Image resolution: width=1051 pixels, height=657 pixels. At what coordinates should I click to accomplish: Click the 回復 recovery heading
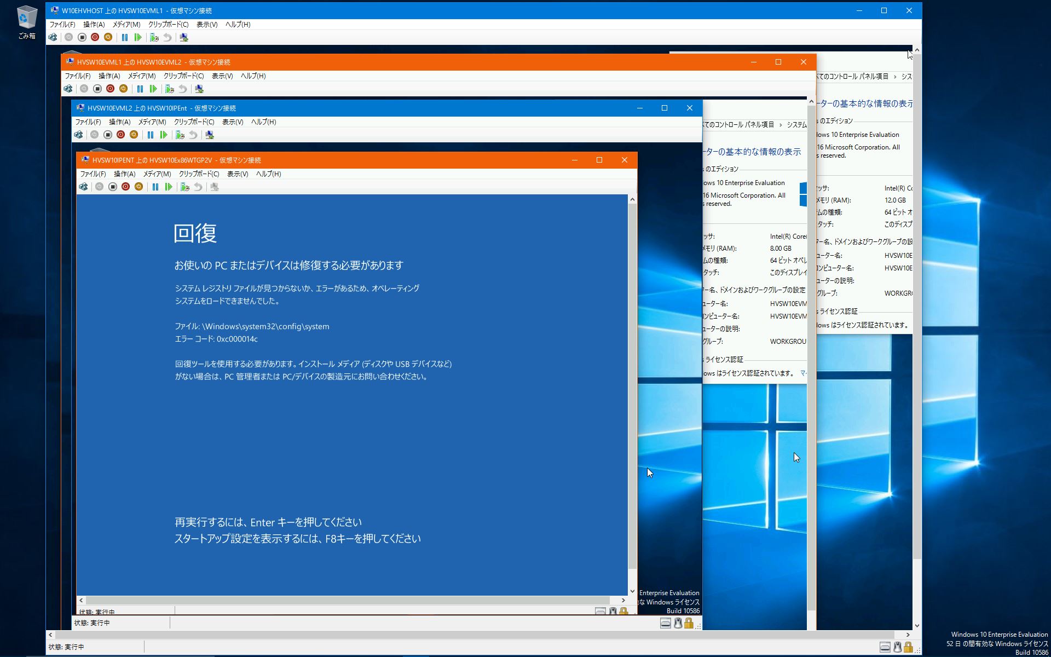pos(195,233)
